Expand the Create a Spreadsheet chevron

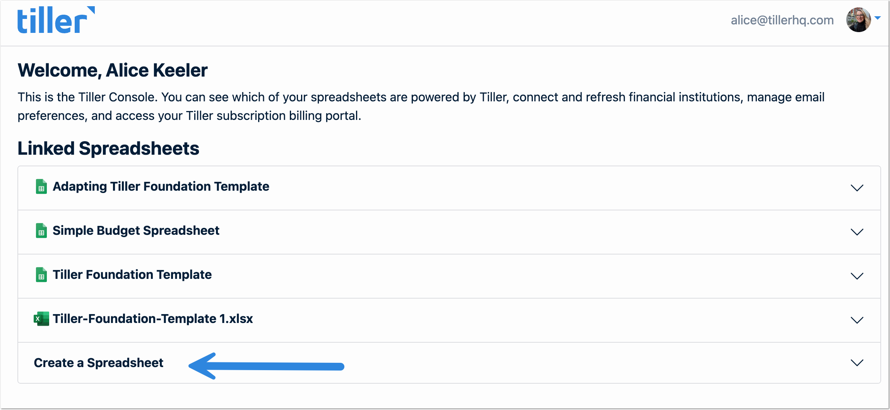pos(857,363)
